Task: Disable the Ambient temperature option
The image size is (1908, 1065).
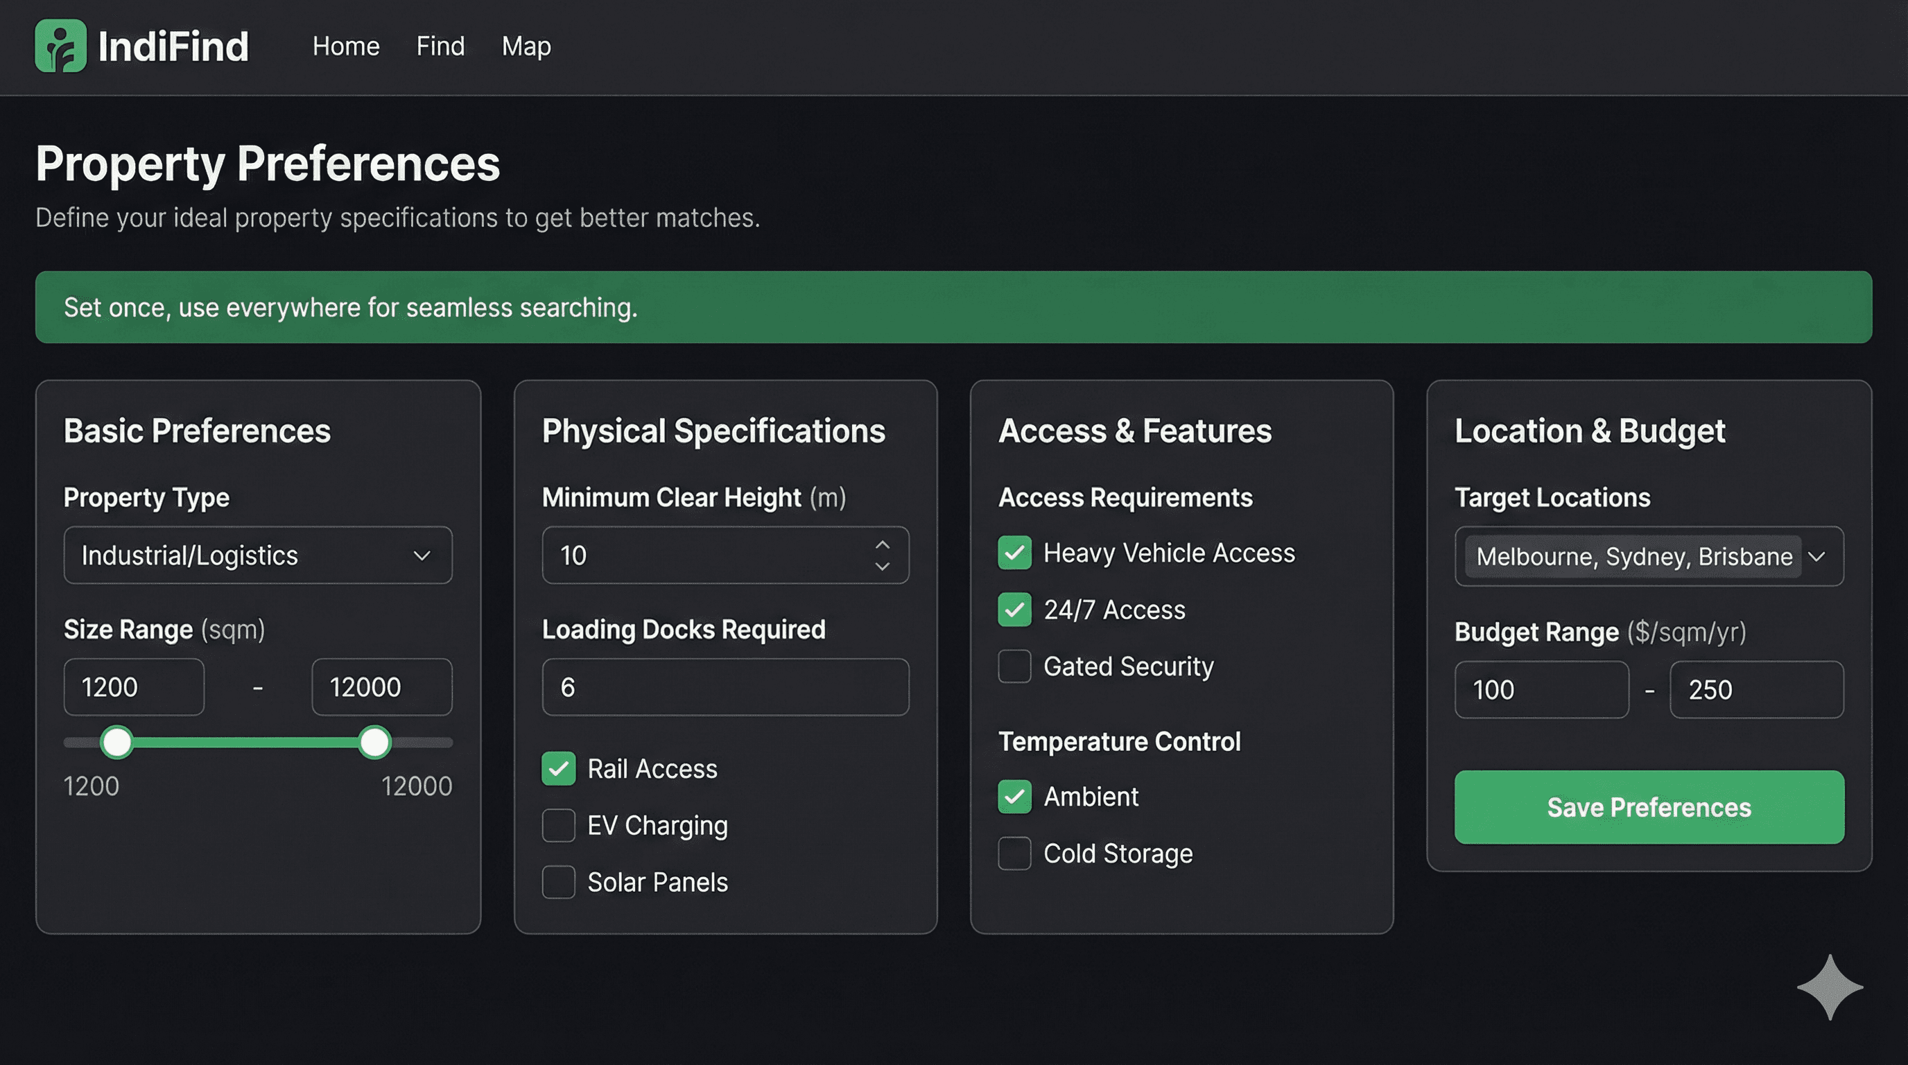Action: point(1014,797)
